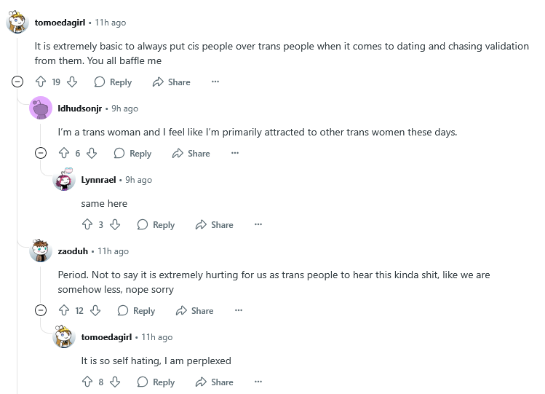The width and height of the screenshot is (545, 394).
Task: Downvote Lynnrael's "same here" comment
Action: (115, 225)
